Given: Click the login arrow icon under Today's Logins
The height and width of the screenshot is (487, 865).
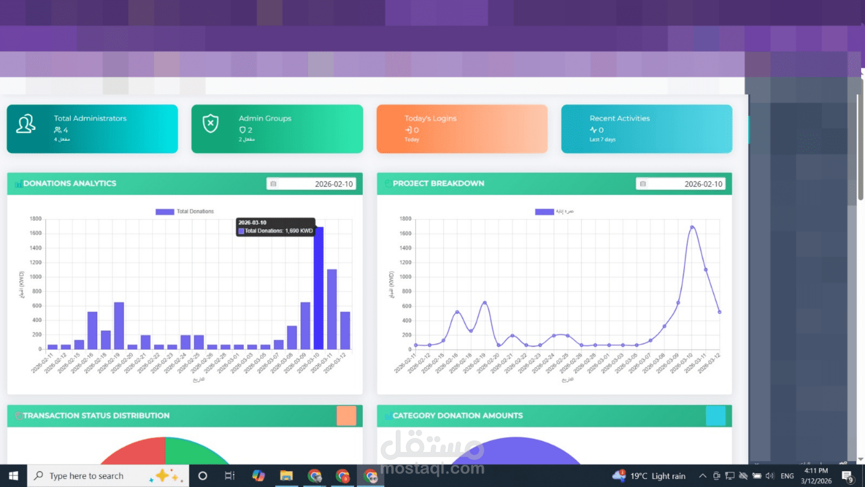Looking at the screenshot, I should coord(408,130).
